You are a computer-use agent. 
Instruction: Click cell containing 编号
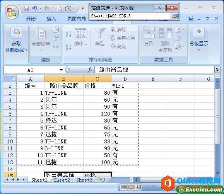31,86
